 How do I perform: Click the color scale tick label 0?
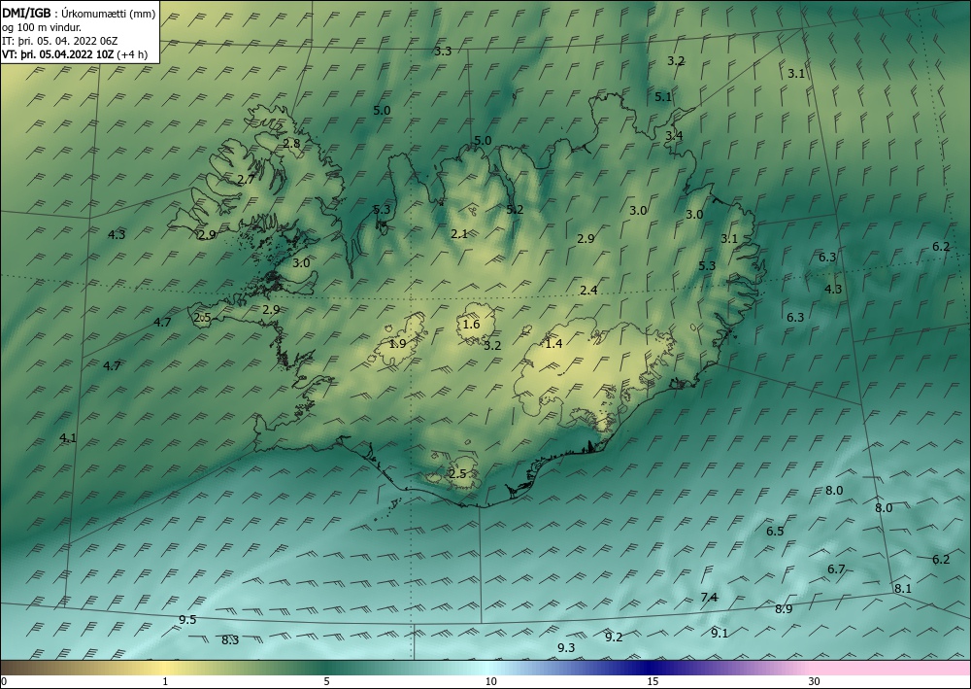4,681
